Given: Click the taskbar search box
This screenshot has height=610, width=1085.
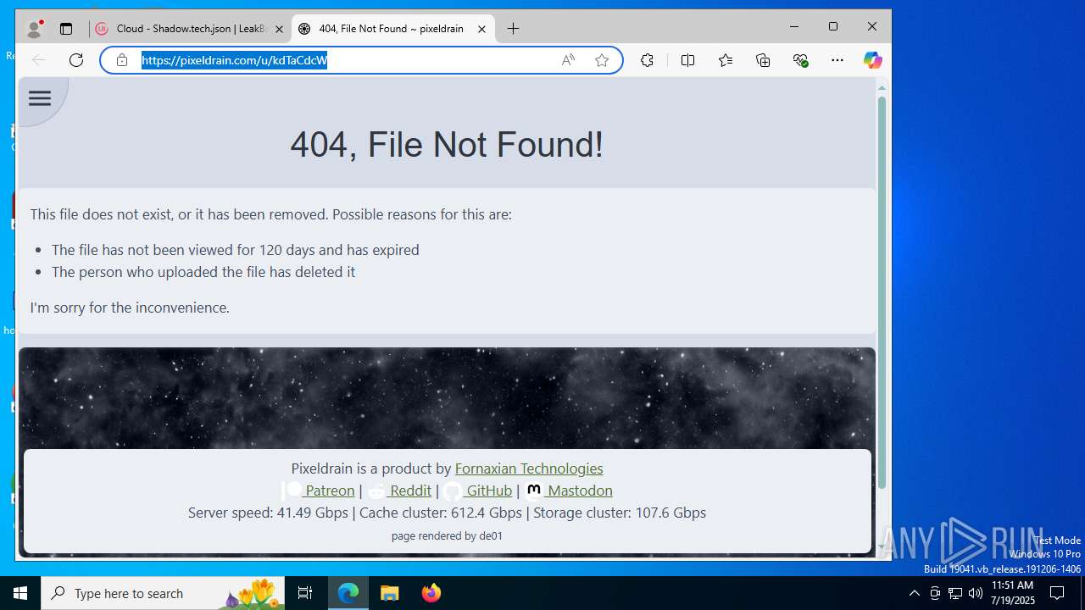Looking at the screenshot, I should pos(163,593).
